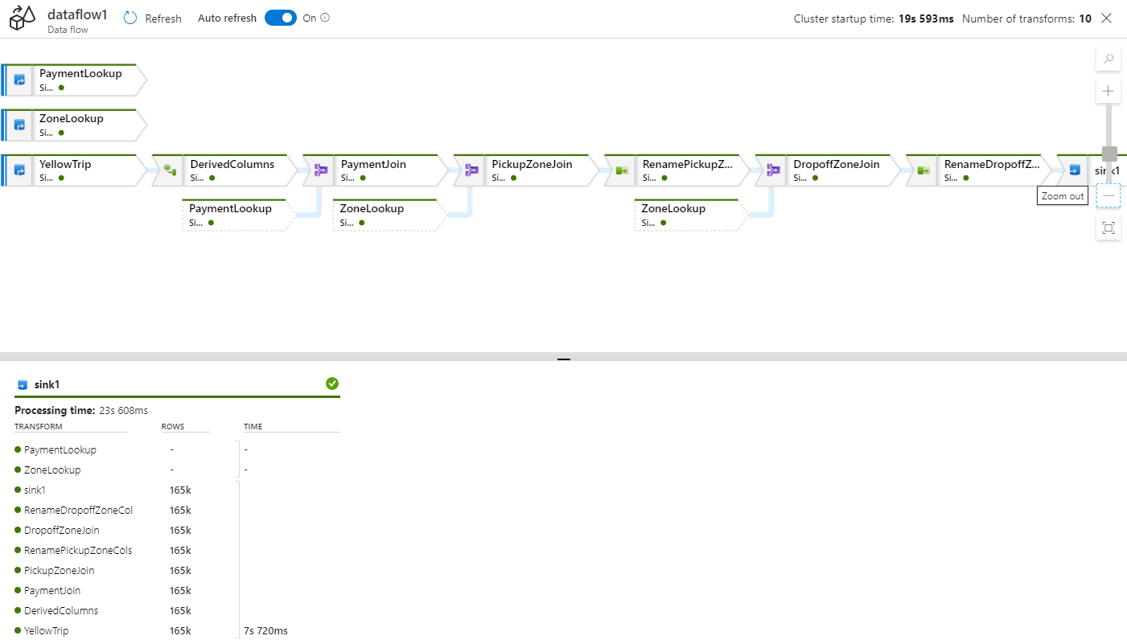Select sink1 row in transform list
Image resolution: width=1127 pixels, height=644 pixels.
(30, 490)
